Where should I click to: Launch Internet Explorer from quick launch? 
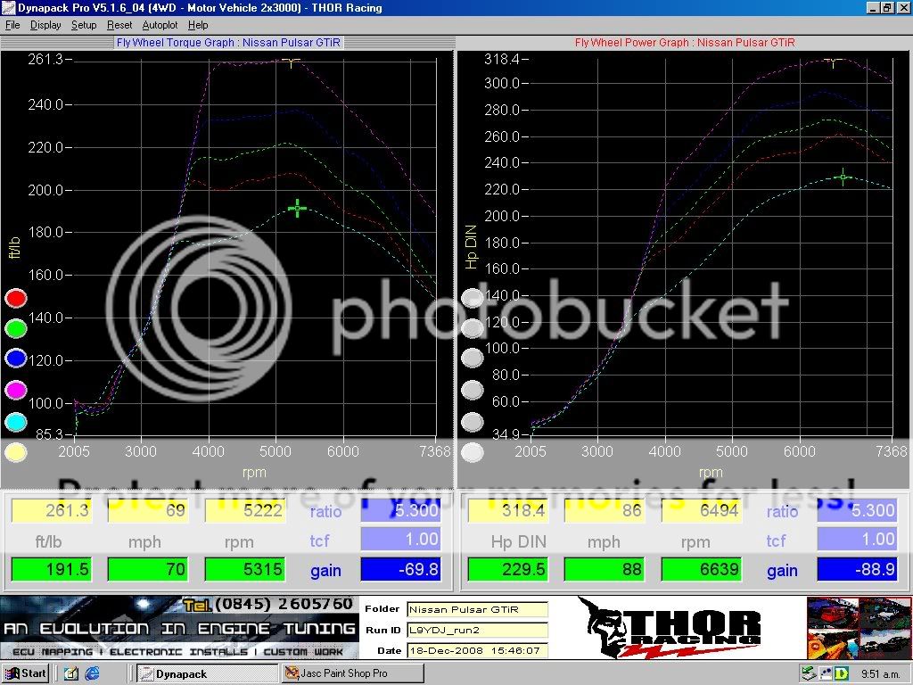[92, 673]
